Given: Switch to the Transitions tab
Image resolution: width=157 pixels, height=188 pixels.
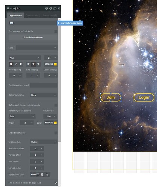Looking at the screenshot, I should [50, 15].
